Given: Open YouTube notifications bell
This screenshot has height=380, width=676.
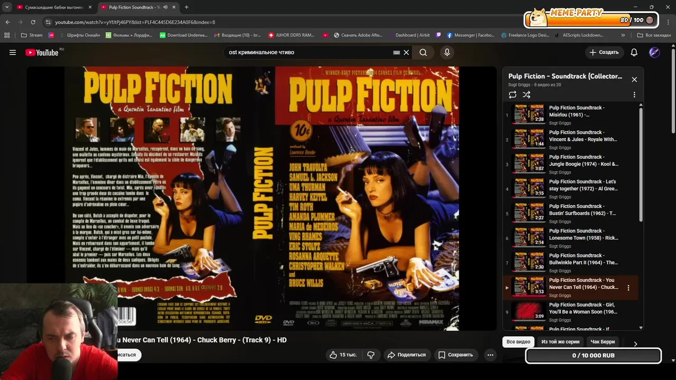Looking at the screenshot, I should [634, 52].
